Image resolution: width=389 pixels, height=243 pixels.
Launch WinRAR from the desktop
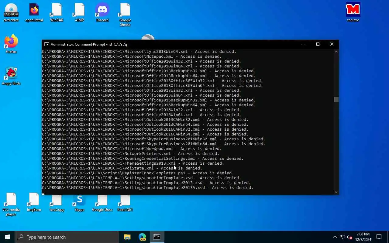pos(57,12)
